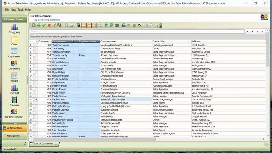Viewport: 272px width, 153px height.
Task: Check the row checkbox for Mary Saveley
Action: click(x=34, y=130)
